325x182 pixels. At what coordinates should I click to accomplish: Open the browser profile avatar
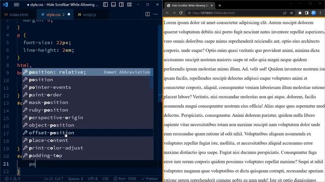(x=314, y=13)
